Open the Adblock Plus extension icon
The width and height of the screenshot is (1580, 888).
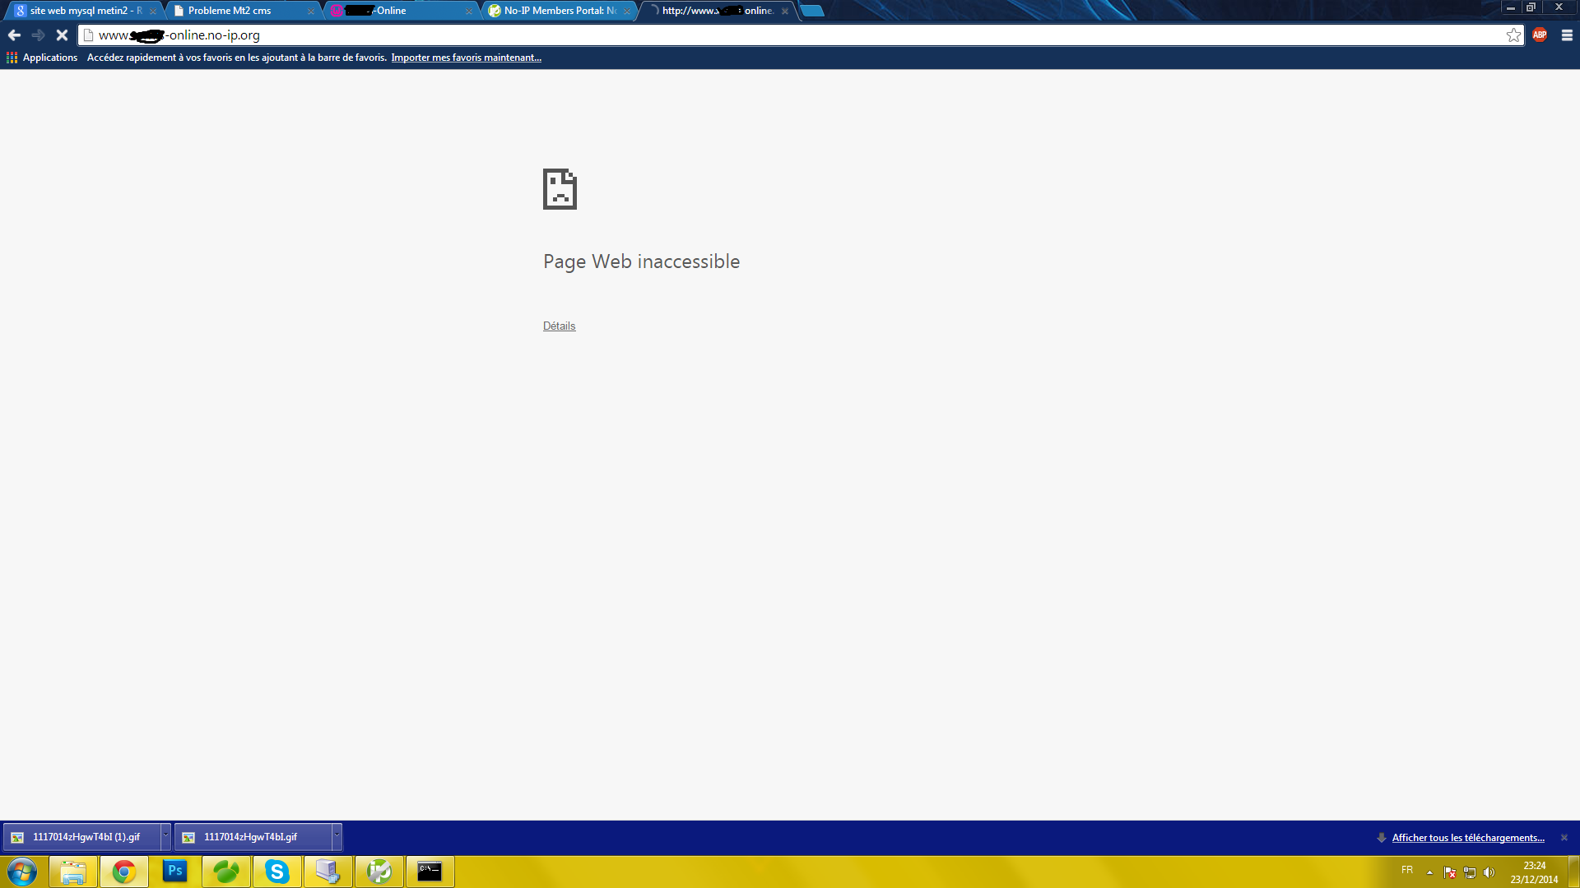pos(1540,35)
